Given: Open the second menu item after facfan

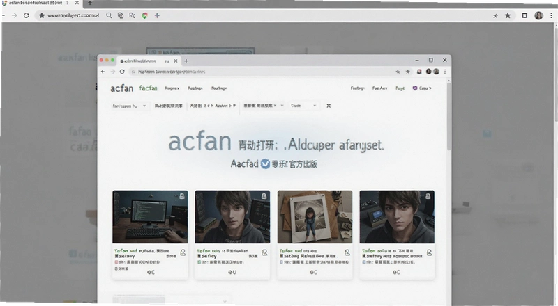Looking at the screenshot, I should tap(195, 88).
